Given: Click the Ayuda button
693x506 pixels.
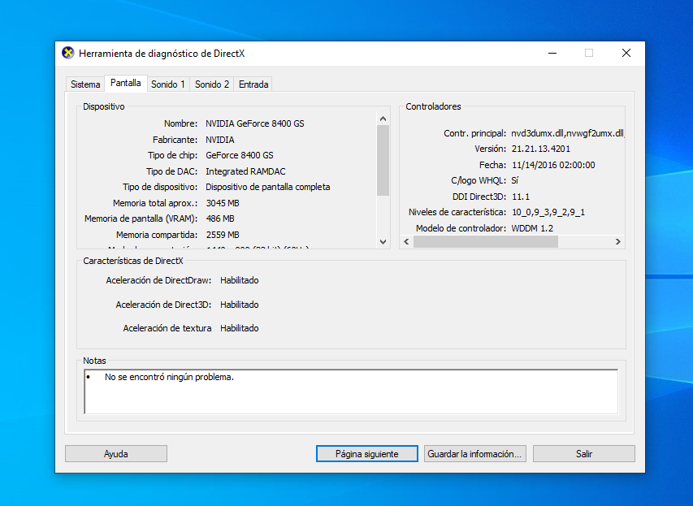Looking at the screenshot, I should coord(116,454).
